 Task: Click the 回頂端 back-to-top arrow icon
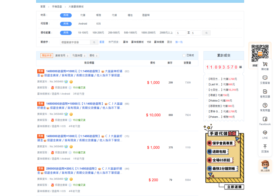pyautogui.click(x=265, y=147)
